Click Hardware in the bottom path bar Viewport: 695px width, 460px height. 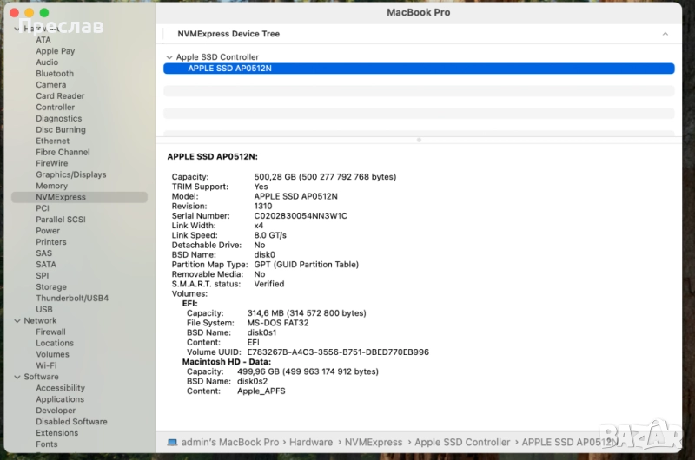[x=310, y=442]
